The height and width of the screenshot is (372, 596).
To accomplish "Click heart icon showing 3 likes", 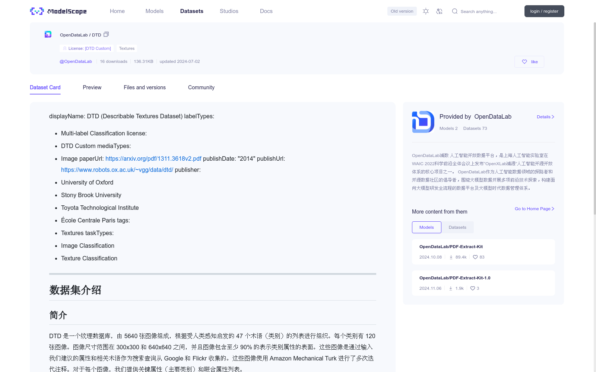I will tap(473, 288).
